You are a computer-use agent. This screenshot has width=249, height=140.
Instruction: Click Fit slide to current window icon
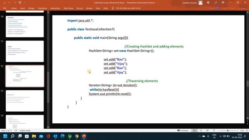click(x=247, y=131)
